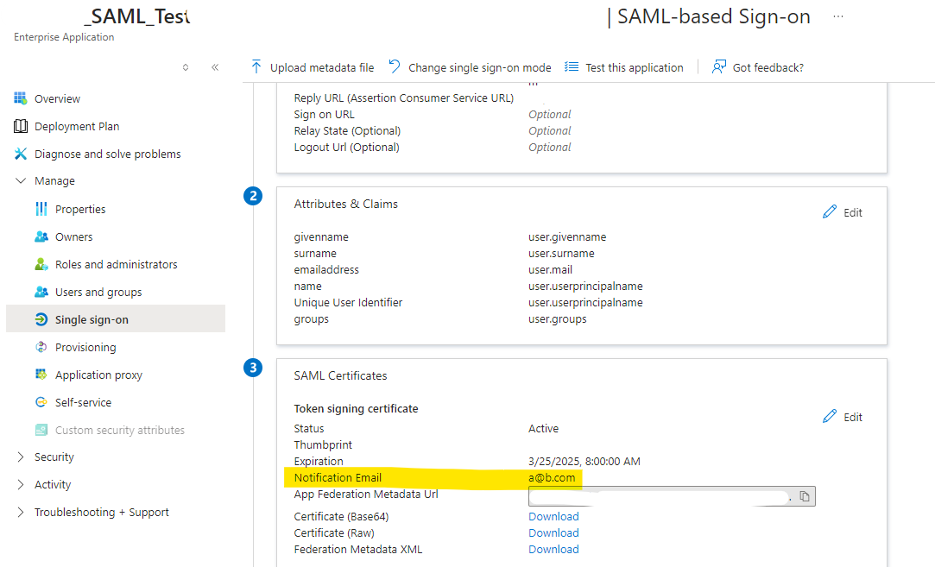Open the Deployment Plan page
935x567 pixels.
click(79, 125)
